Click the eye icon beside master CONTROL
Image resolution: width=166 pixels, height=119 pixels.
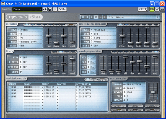click(125, 84)
